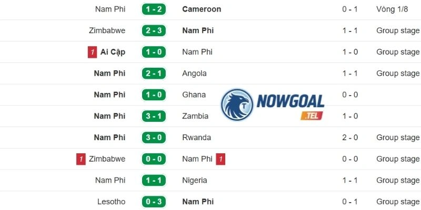Open the 3 - 0 Rwanda match score
This screenshot has width=421, height=210.
click(x=154, y=138)
